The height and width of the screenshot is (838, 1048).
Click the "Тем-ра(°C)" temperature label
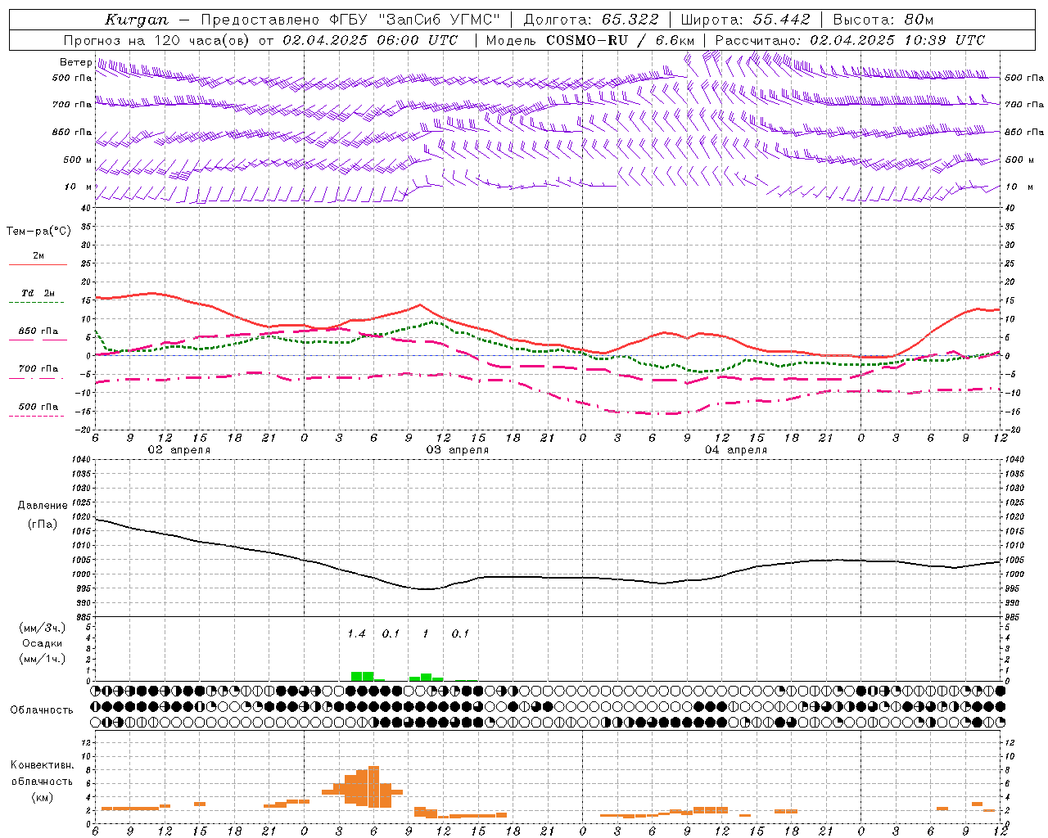click(x=38, y=232)
